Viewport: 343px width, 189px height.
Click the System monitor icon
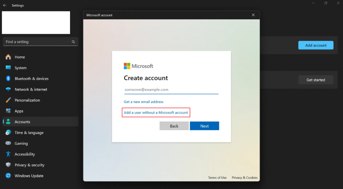8,67
